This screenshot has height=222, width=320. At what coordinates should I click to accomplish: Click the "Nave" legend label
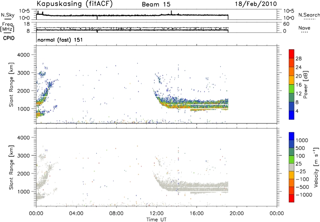click(304, 28)
